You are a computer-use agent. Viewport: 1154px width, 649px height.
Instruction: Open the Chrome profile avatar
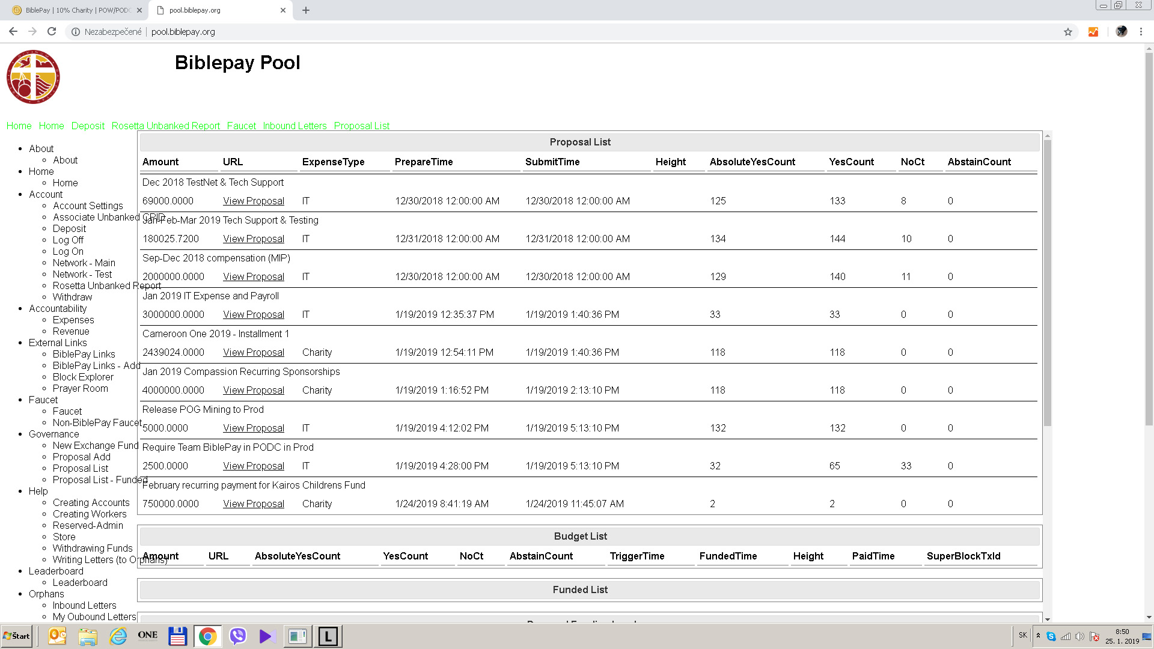[x=1121, y=32]
